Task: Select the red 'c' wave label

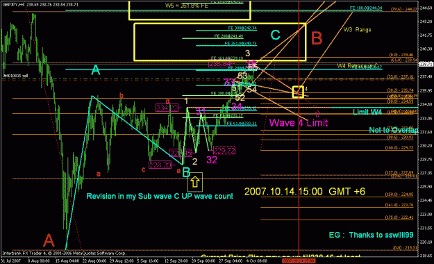Action: coord(143,170)
